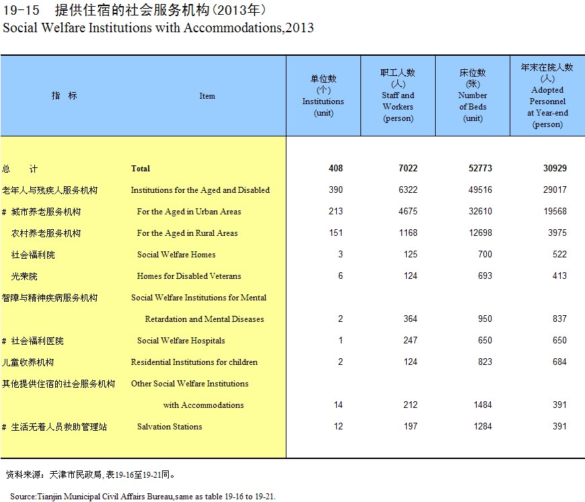The width and height of the screenshot is (585, 502).
Task: Select the 'Social Welfare Hospitals' row label
Action: [181, 341]
